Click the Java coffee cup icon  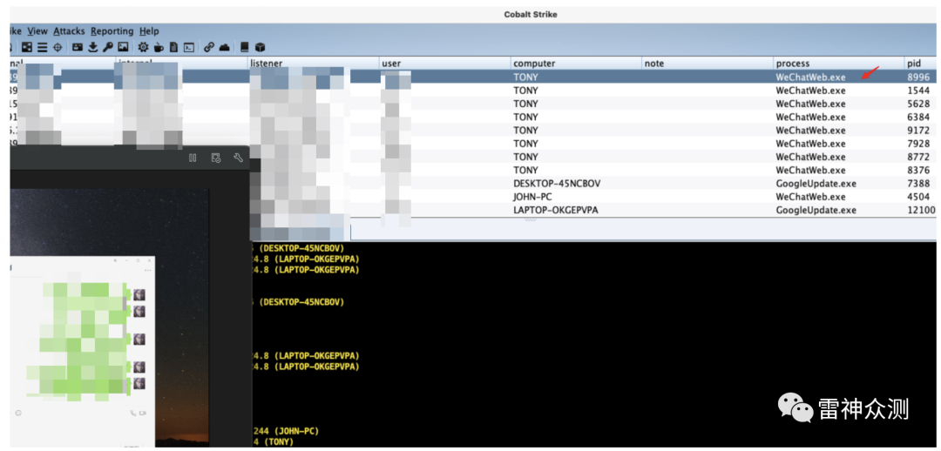point(159,47)
